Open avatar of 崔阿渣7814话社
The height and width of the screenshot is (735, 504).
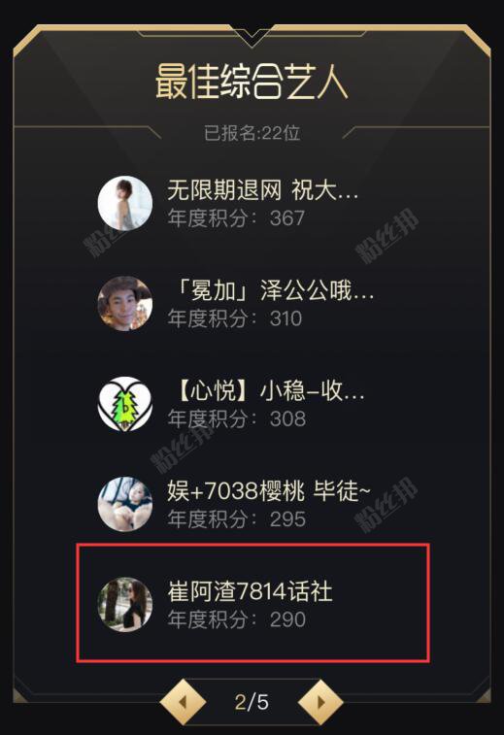[x=124, y=605]
